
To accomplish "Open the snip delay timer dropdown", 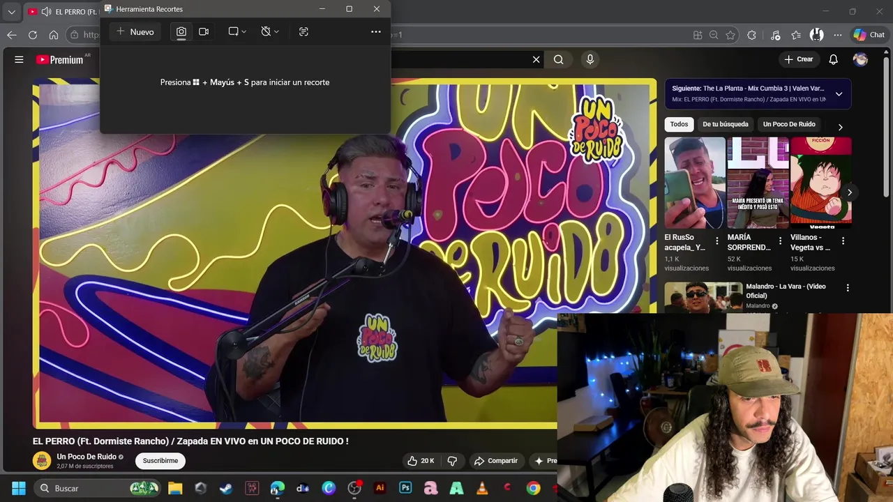I will (x=270, y=31).
